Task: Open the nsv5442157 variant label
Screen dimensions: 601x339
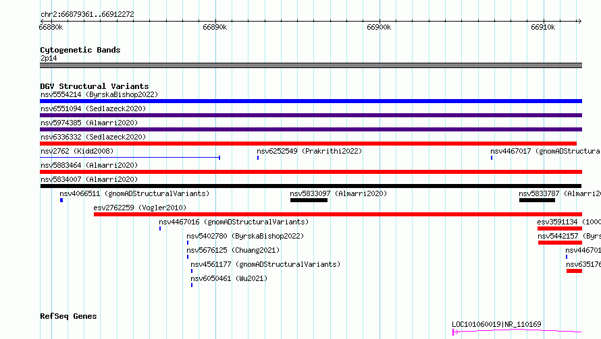Action: click(x=569, y=236)
